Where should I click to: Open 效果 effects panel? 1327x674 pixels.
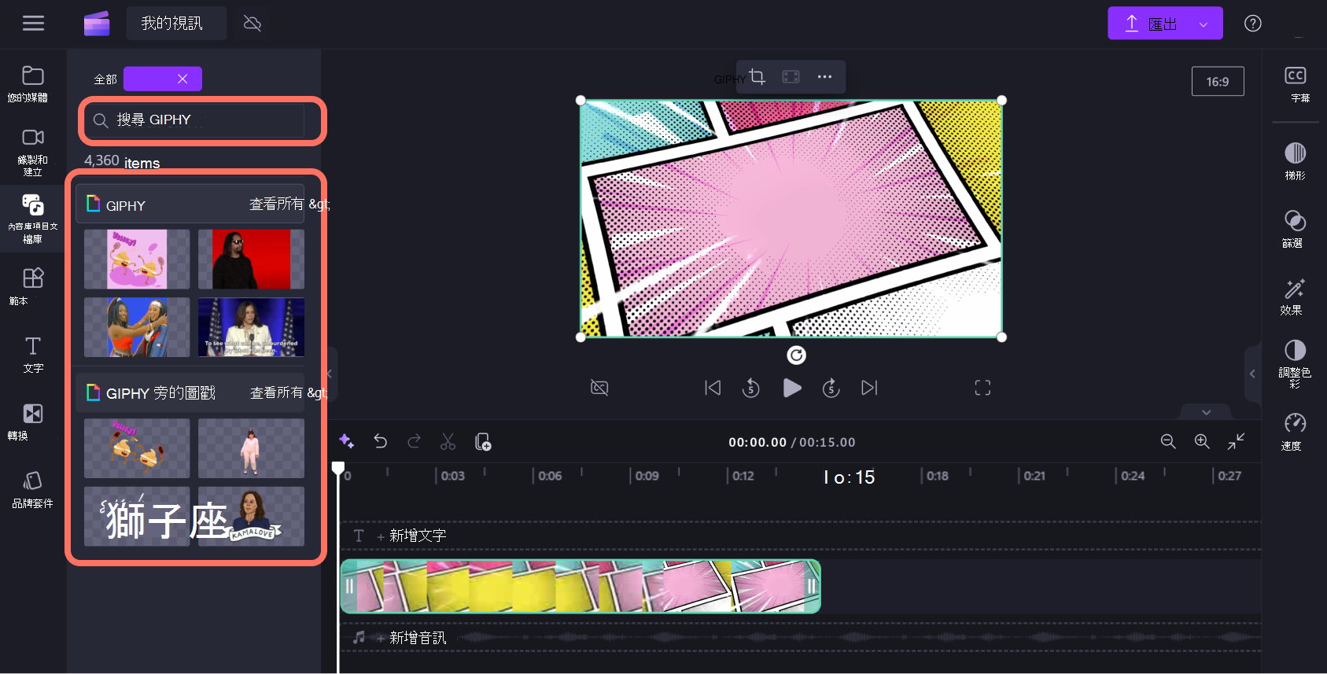pos(1296,296)
